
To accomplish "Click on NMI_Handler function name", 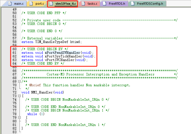I will (x=42, y=92).
